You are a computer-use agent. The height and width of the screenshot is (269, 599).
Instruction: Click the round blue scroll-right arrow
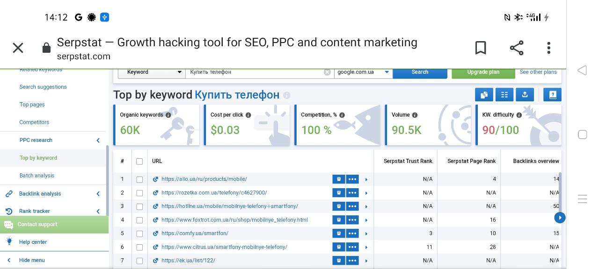pos(560,218)
